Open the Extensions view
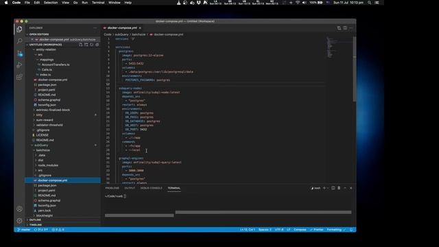This screenshot has width=439, height=247. pyautogui.click(x=19, y=77)
